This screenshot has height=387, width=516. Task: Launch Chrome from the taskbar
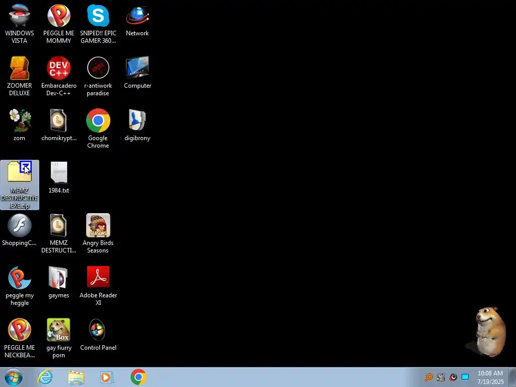(138, 377)
